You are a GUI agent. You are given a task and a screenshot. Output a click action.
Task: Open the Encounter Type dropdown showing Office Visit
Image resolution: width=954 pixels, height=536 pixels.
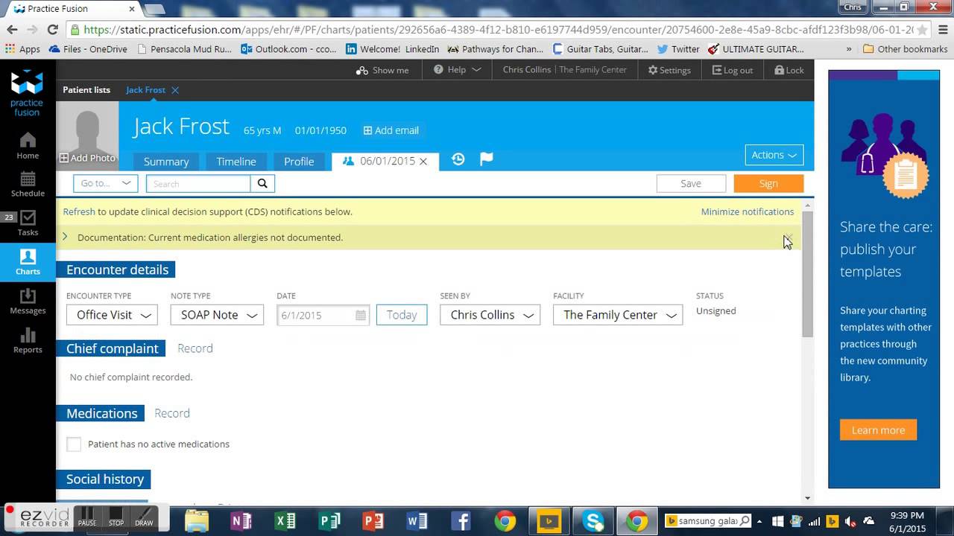[x=112, y=315]
